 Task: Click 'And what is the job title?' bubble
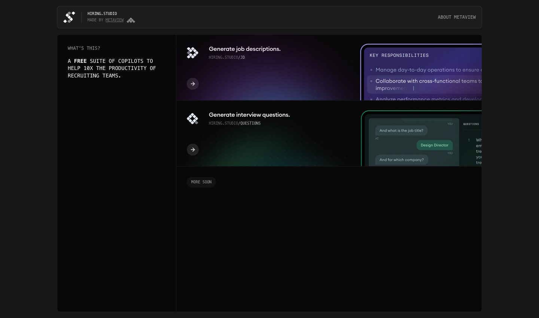tap(401, 131)
